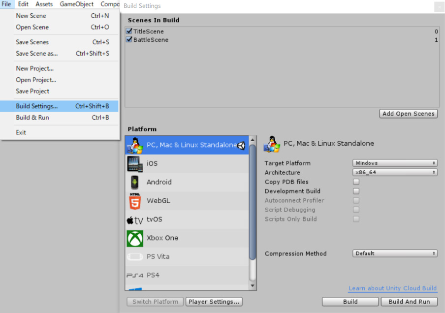Screen dimensions: 445x313
Task: Click the platform list scroll down arrow
Action: (x=253, y=286)
